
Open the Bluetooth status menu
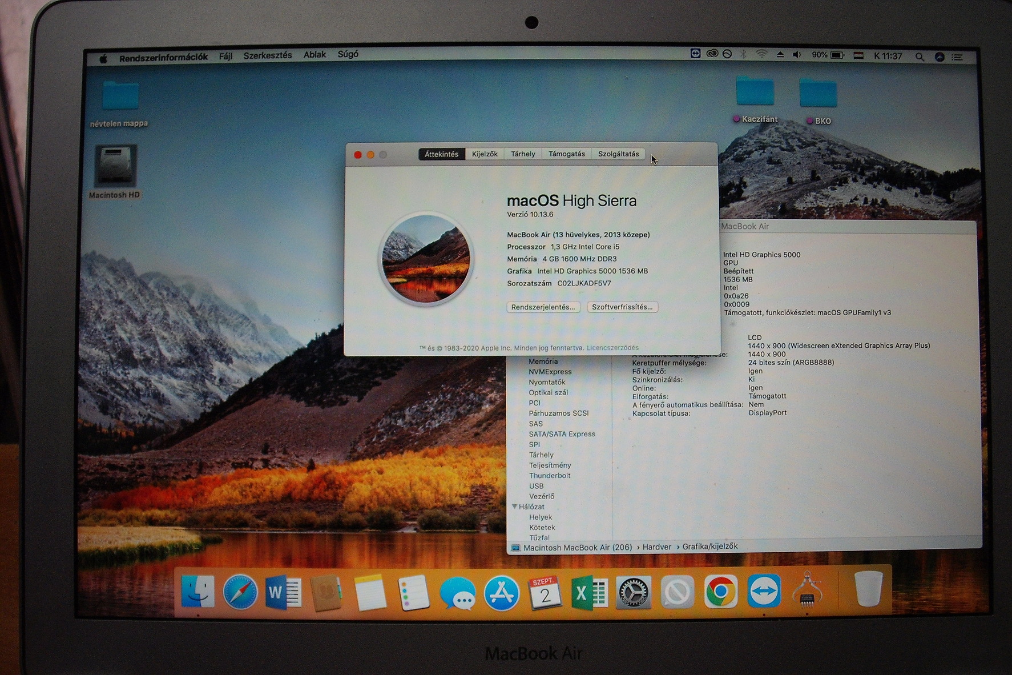(x=743, y=54)
